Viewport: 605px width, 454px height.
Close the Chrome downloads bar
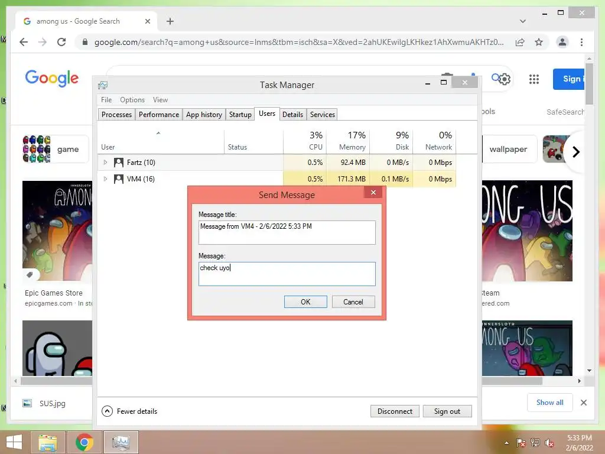[x=583, y=403]
